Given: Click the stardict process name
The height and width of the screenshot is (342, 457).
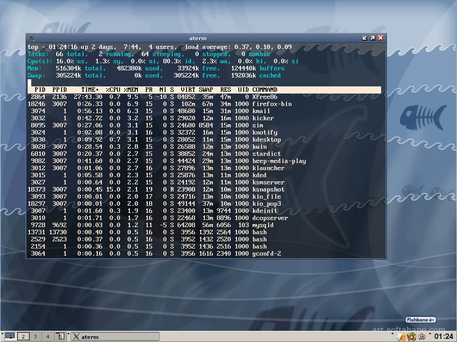Looking at the screenshot, I should click(x=266, y=154).
